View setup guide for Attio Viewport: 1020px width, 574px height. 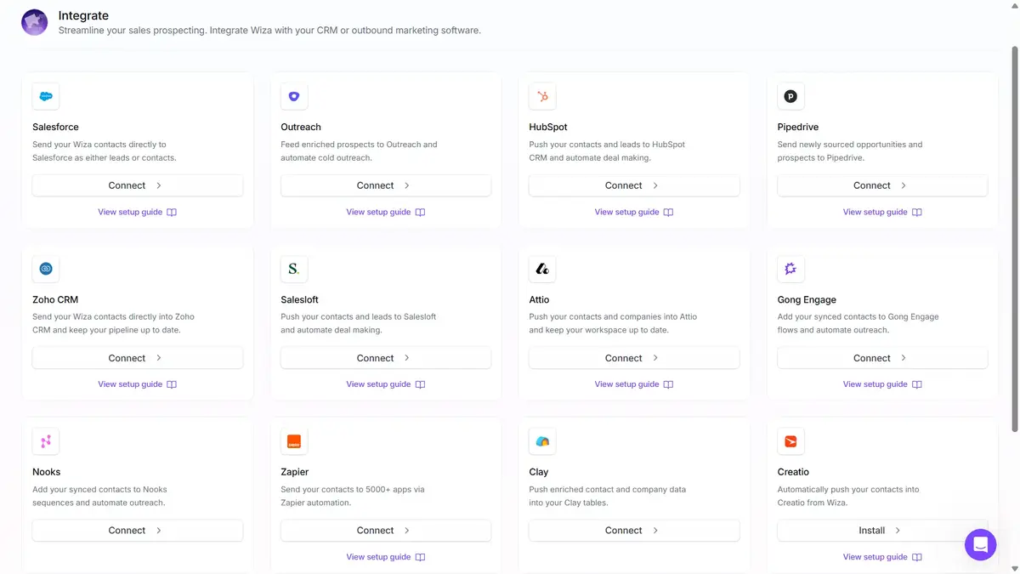point(634,384)
